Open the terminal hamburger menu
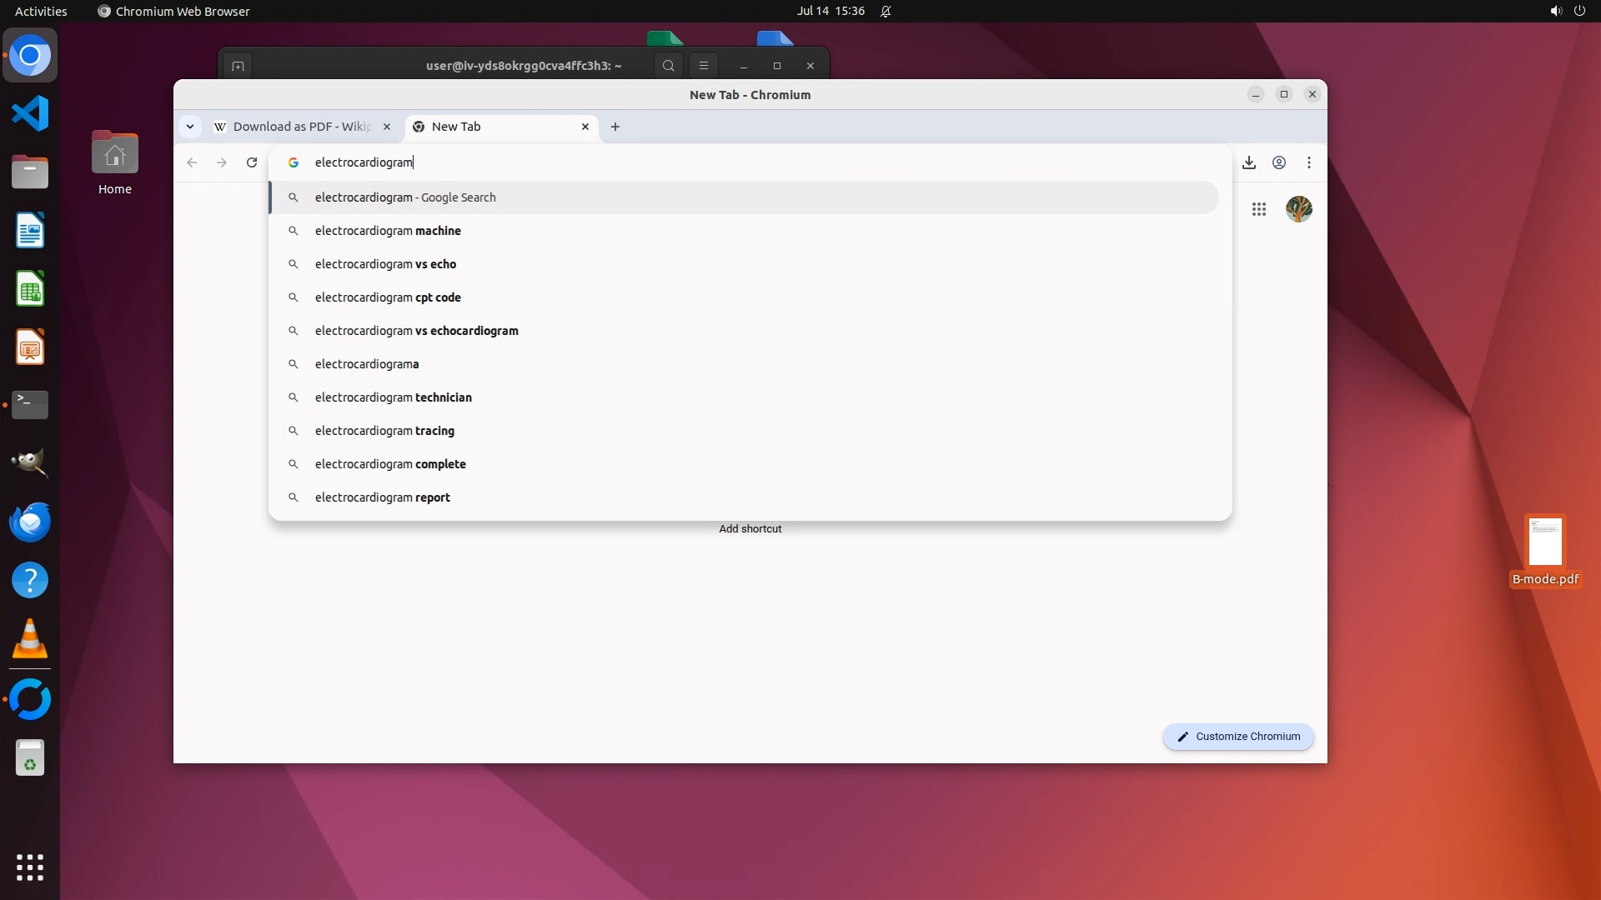The height and width of the screenshot is (900, 1601). [x=703, y=66]
